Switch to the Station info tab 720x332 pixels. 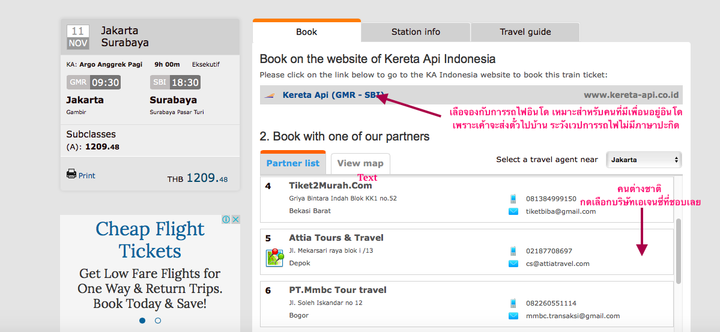[416, 32]
